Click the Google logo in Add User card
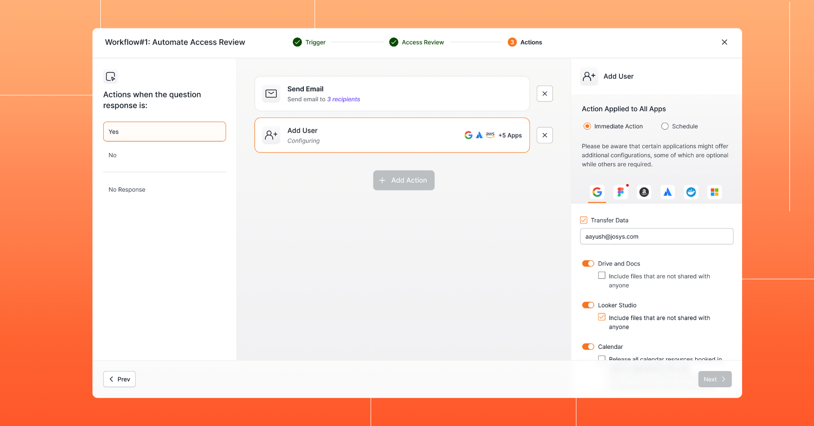The width and height of the screenshot is (814, 426). [x=469, y=135]
